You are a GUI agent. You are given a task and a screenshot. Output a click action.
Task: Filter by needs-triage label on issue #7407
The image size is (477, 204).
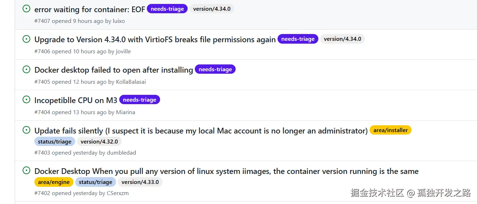167,9
